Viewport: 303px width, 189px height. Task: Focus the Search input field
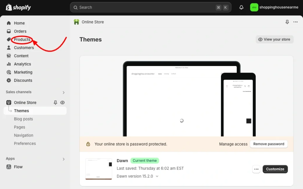(x=151, y=7)
